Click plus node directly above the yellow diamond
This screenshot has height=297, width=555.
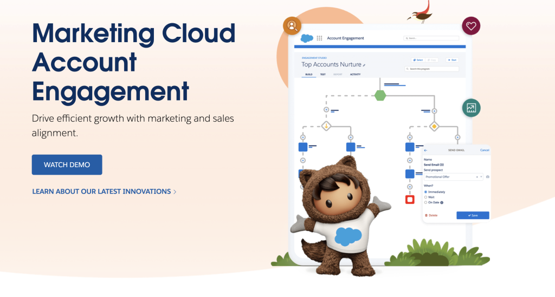coord(434,111)
